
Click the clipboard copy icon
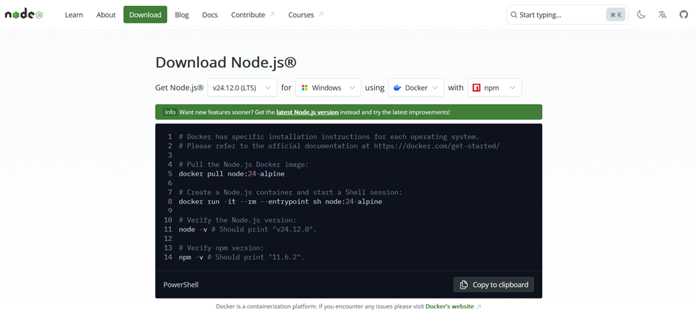[464, 285]
